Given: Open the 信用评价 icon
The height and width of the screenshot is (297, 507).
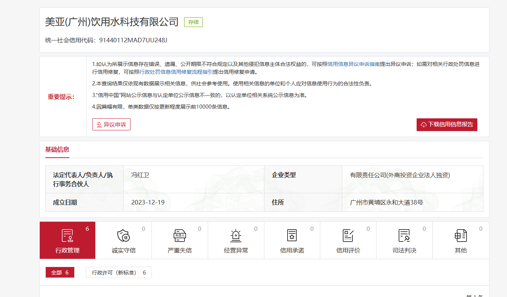Looking at the screenshot, I should tap(348, 236).
